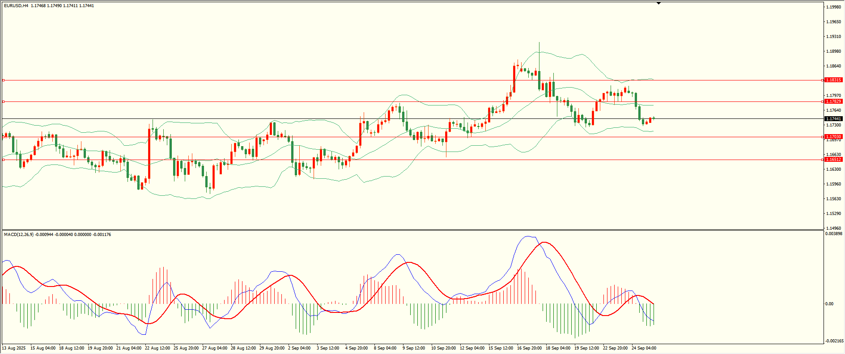This screenshot has height=354, width=845.
Task: Click the left anchor handle of 1.17829 line
Action: 3,101
